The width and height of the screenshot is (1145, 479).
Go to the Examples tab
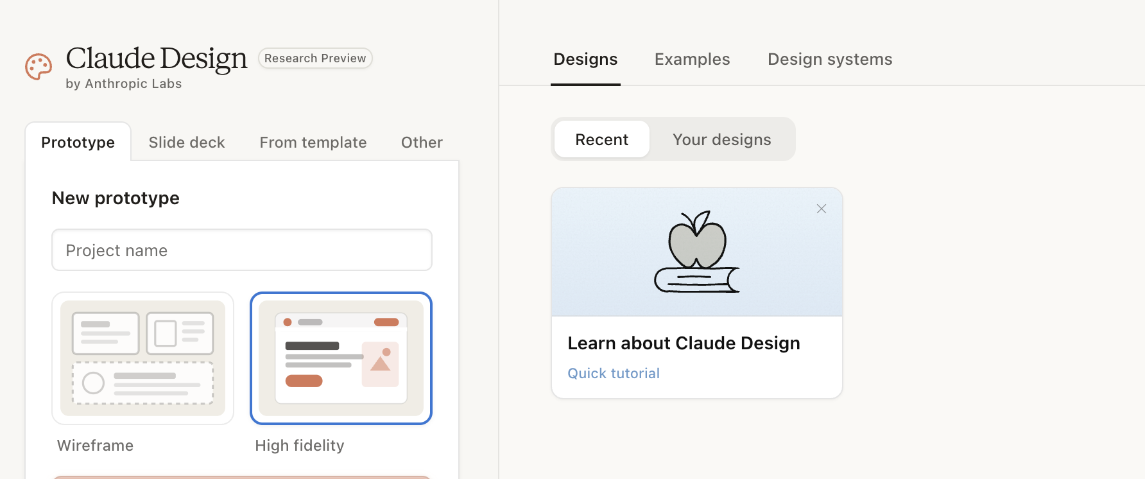coord(693,59)
